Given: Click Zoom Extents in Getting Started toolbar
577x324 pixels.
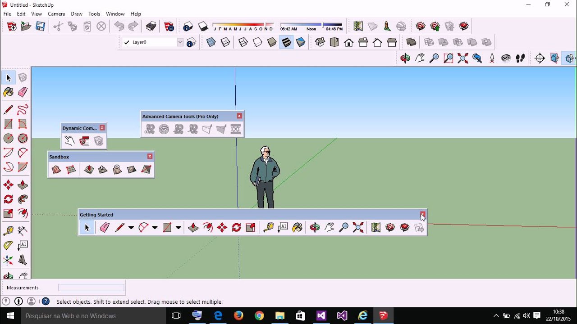Looking at the screenshot, I should [x=358, y=228].
